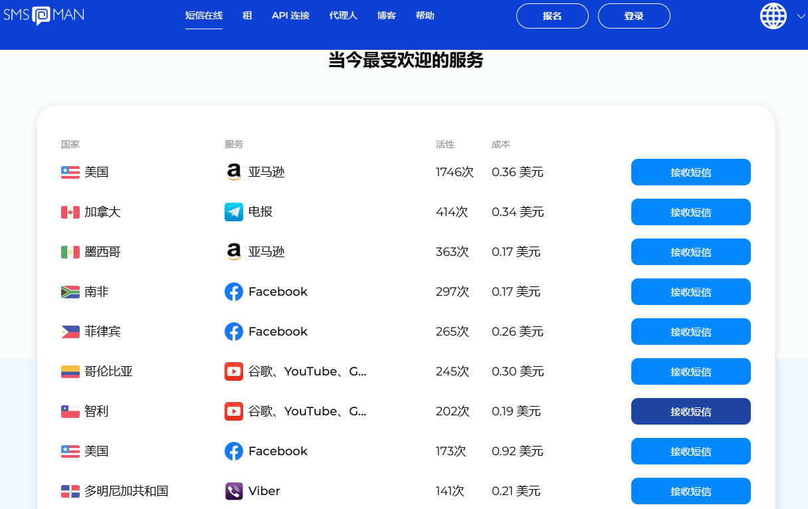808x509 pixels.
Task: Open the 代理人 menu item
Action: coord(344,16)
